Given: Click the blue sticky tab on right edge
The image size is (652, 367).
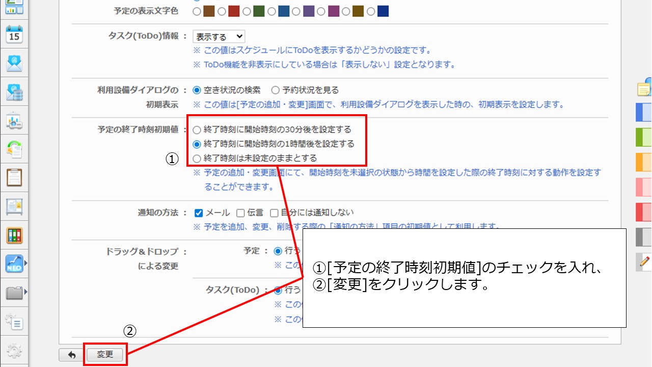Looking at the screenshot, I should [644, 112].
